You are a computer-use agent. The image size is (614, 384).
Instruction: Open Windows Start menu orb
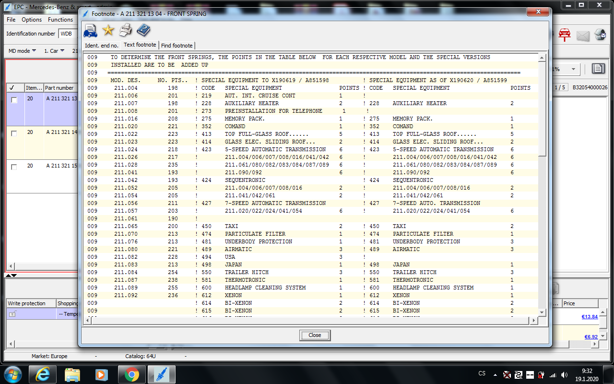(x=12, y=374)
